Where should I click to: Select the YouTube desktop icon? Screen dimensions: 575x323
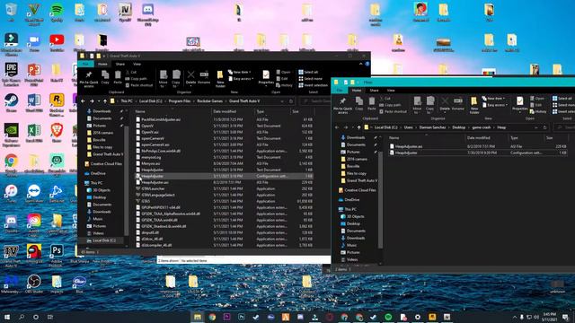57,43
